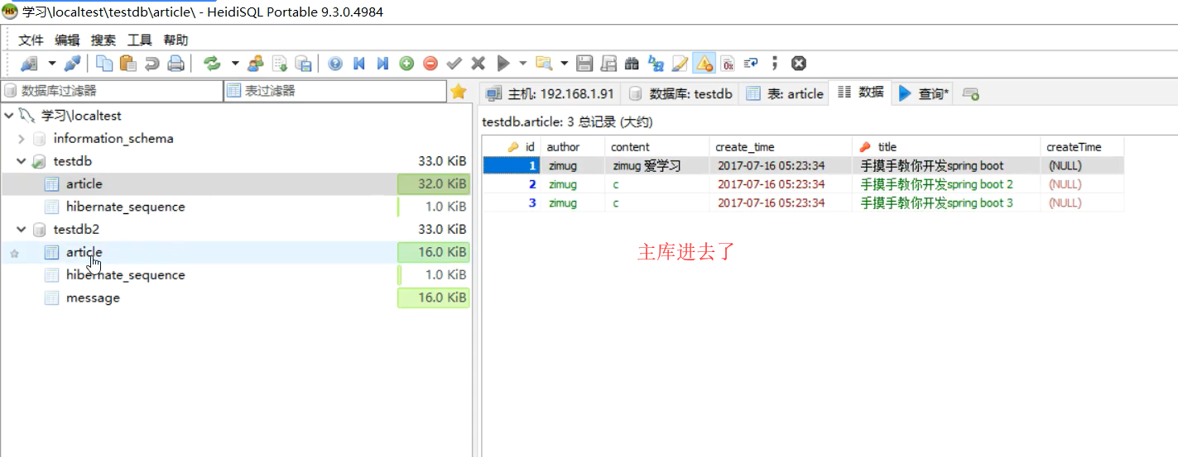Open the 搜索 menu
This screenshot has width=1178, height=457.
[x=103, y=40]
